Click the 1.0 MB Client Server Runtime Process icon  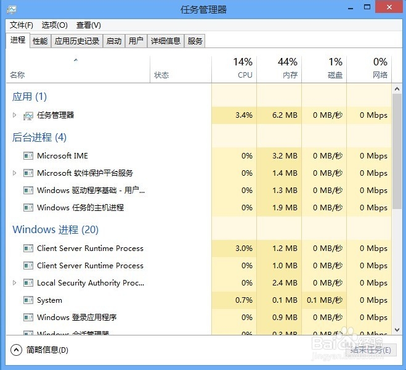point(28,266)
